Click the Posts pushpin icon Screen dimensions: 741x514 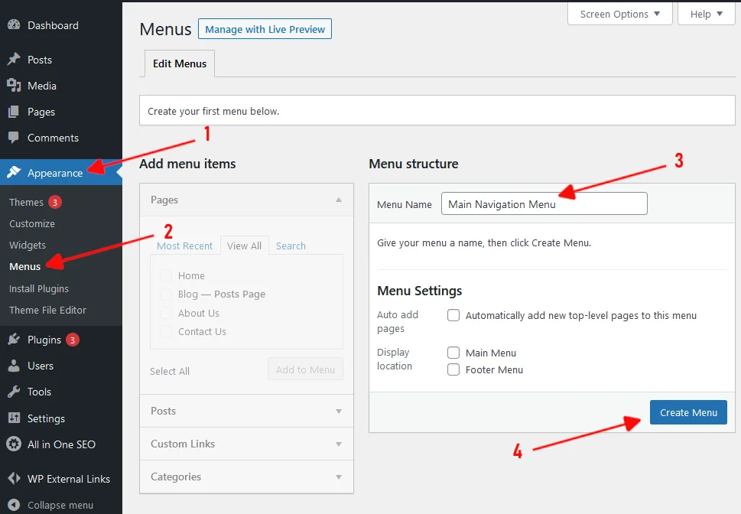[15, 59]
